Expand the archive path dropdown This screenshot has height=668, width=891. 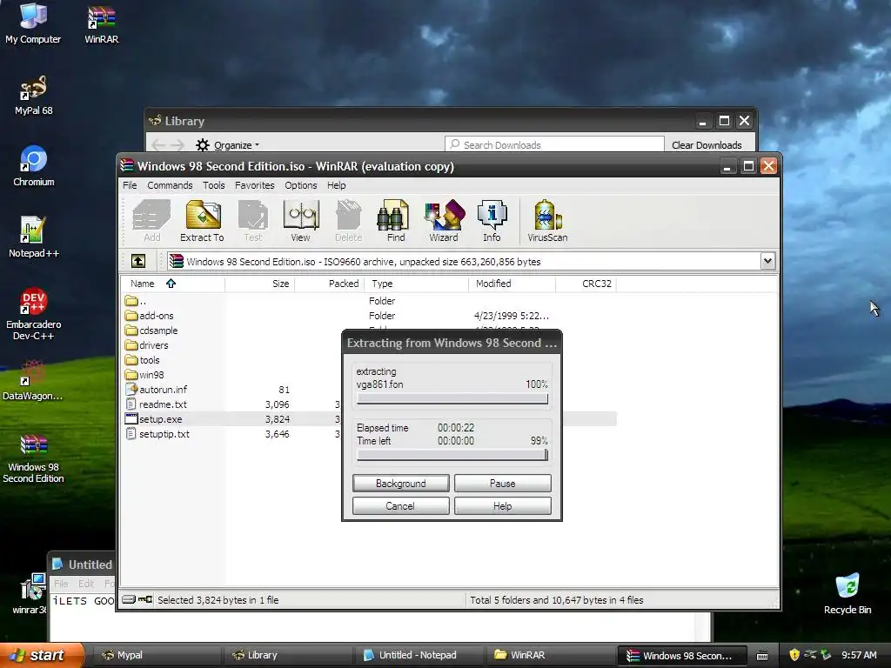[767, 261]
